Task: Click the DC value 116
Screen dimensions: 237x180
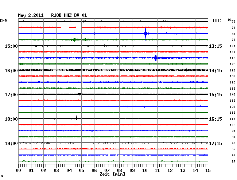Action: coord(233,101)
